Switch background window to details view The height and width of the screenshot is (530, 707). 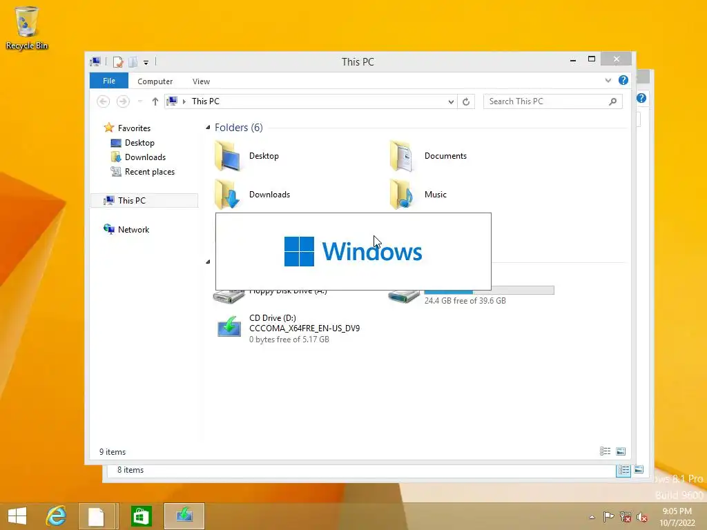623,471
